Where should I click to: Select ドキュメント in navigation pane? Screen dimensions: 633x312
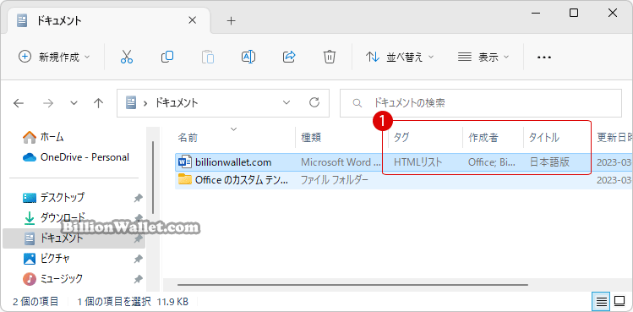[74, 238]
